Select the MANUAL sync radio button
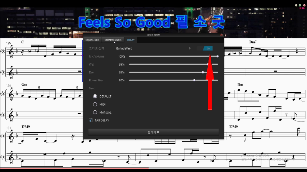 click(95, 112)
